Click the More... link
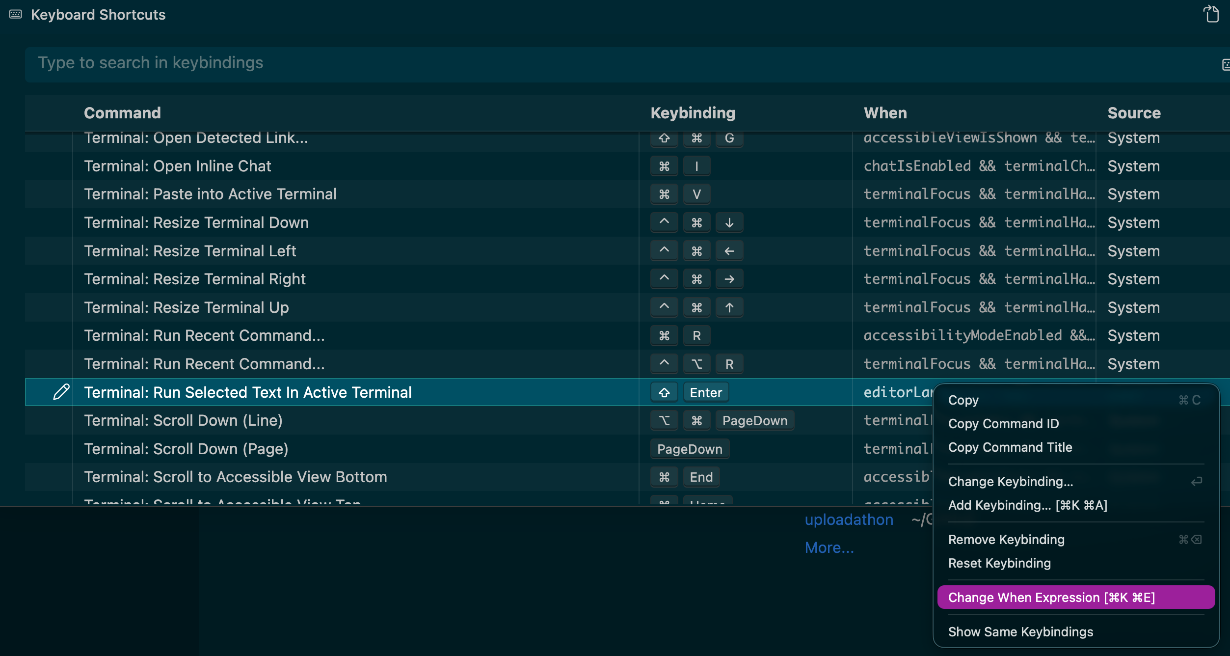1230x656 pixels. (829, 547)
